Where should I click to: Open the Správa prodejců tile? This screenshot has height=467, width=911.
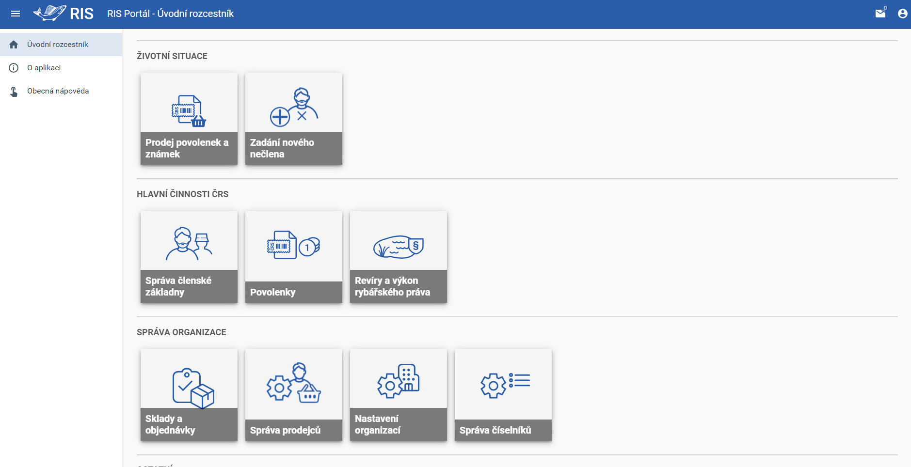pyautogui.click(x=293, y=395)
